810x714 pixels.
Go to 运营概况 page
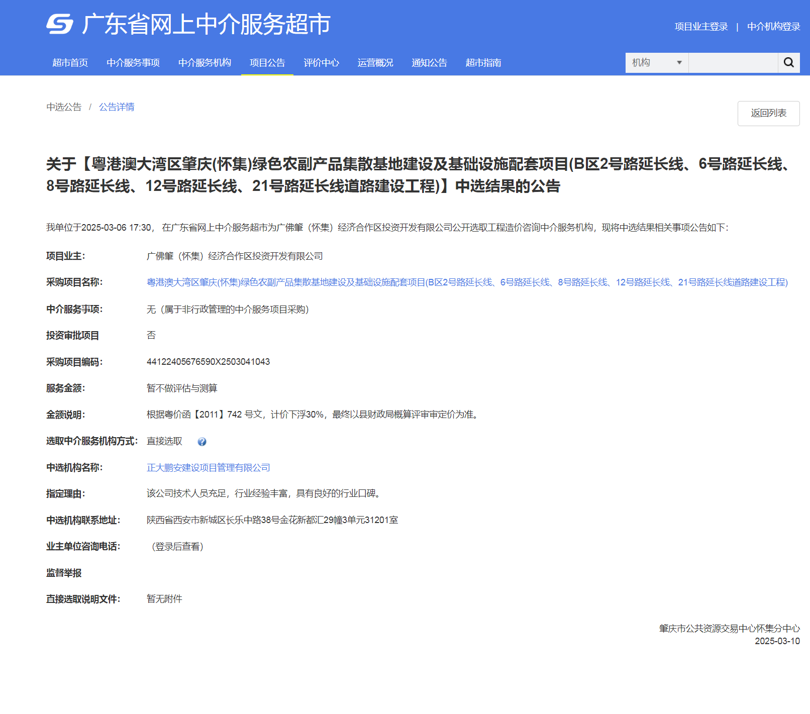click(375, 63)
